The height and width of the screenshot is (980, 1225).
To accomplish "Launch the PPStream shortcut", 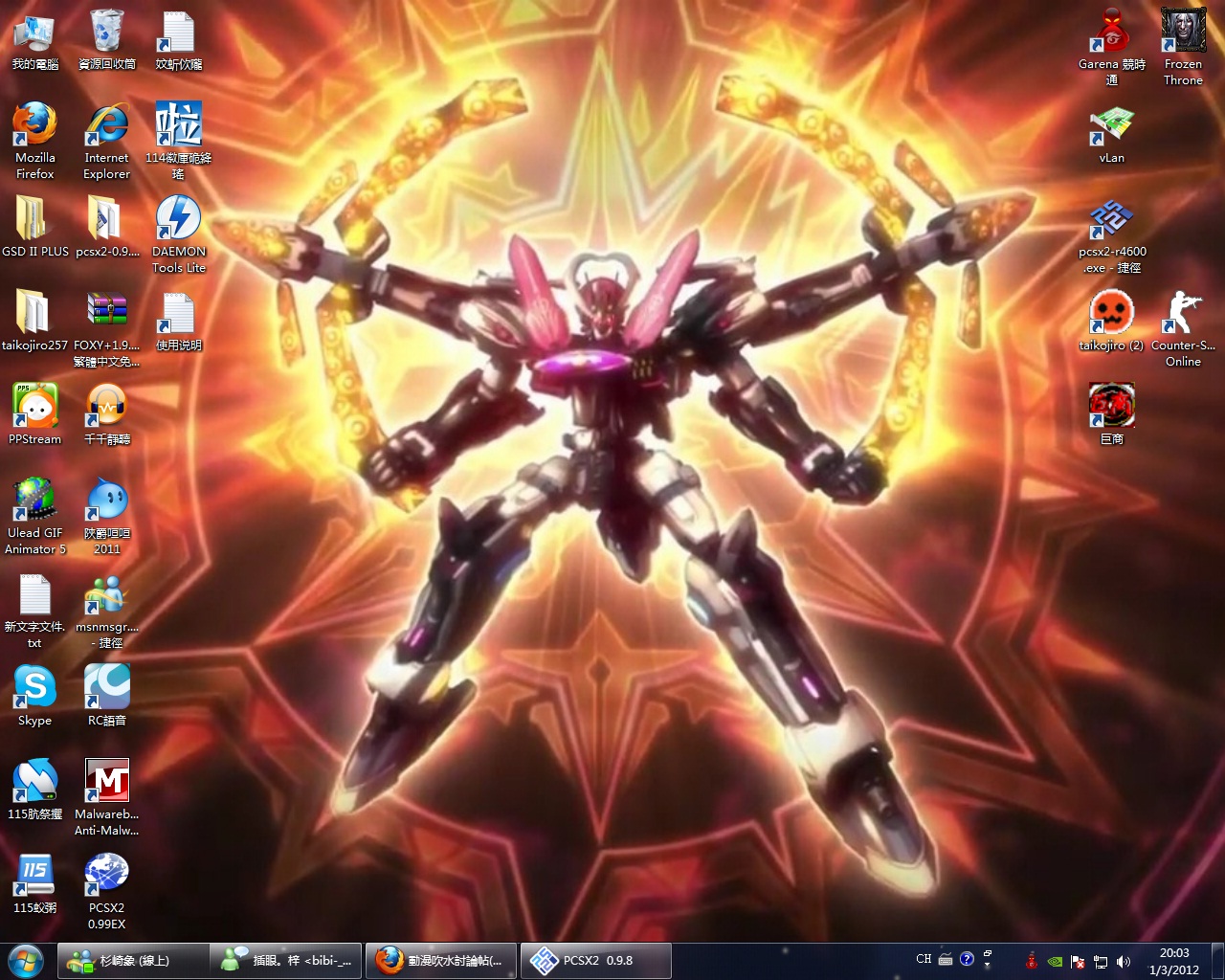I will (x=35, y=414).
